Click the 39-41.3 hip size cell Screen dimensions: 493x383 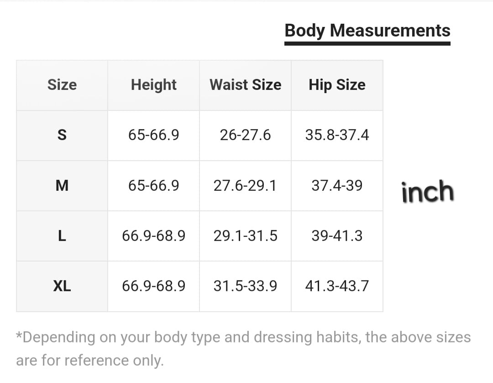pos(337,236)
